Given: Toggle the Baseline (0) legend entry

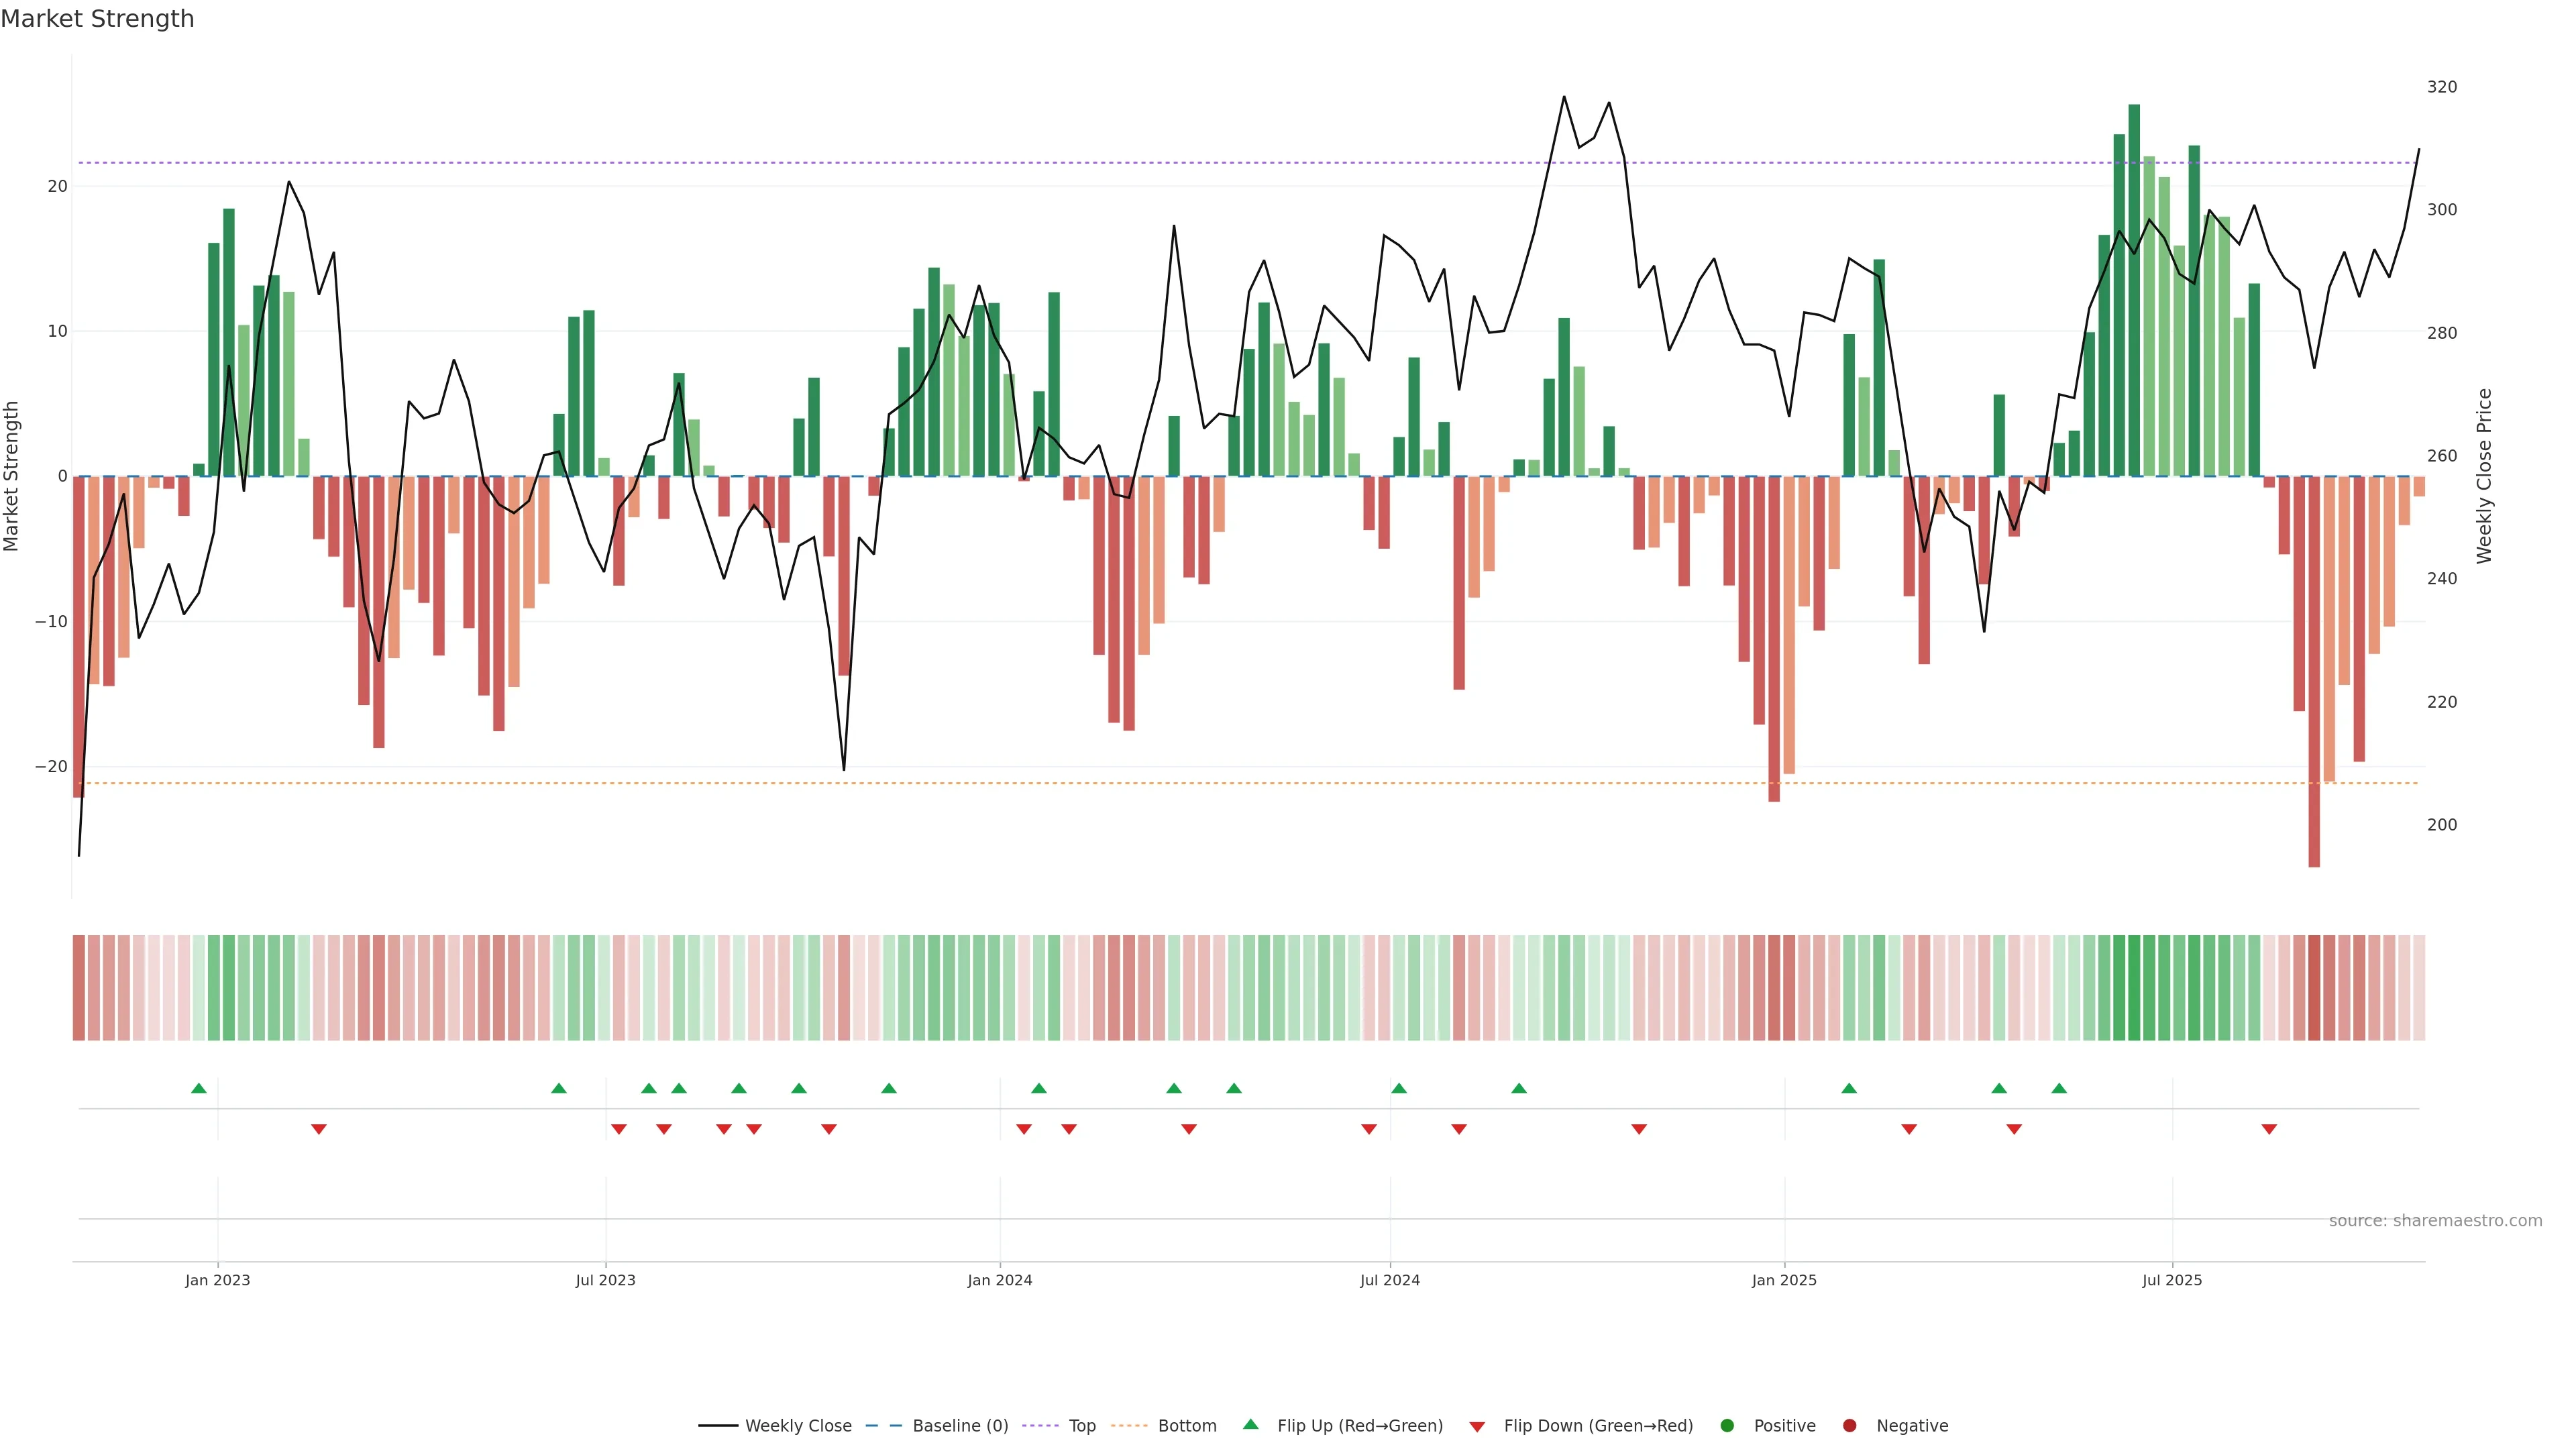Looking at the screenshot, I should (x=959, y=1426).
